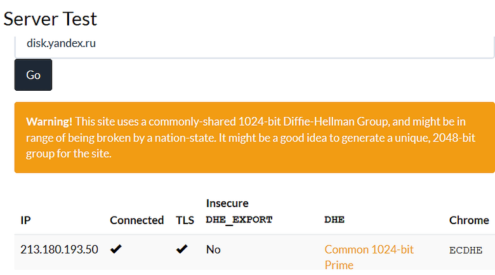495x275 pixels.
Task: Focus the domain field containing disk.yandex.ru
Action: tap(254, 44)
